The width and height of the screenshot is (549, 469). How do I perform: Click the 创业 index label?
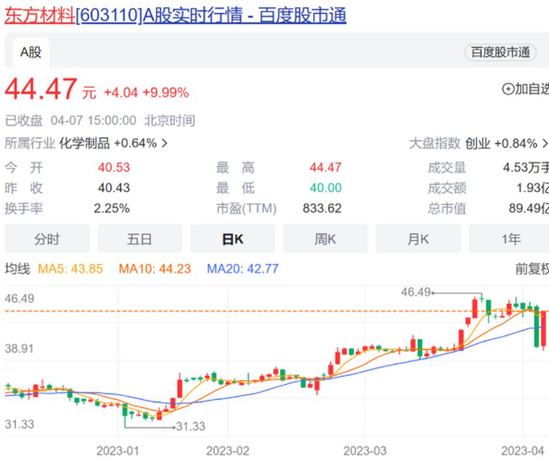point(477,143)
